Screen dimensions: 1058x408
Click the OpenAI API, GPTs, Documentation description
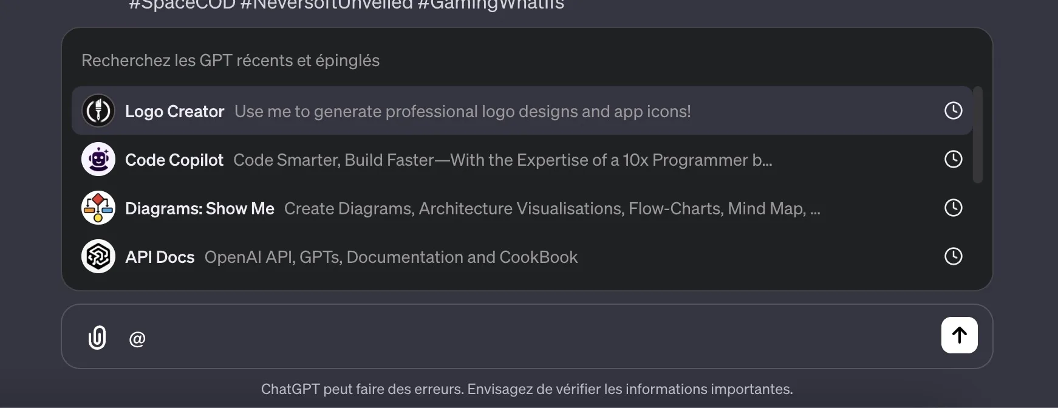point(391,257)
